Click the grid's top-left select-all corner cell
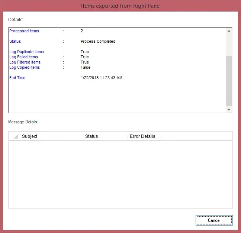 click(15, 136)
